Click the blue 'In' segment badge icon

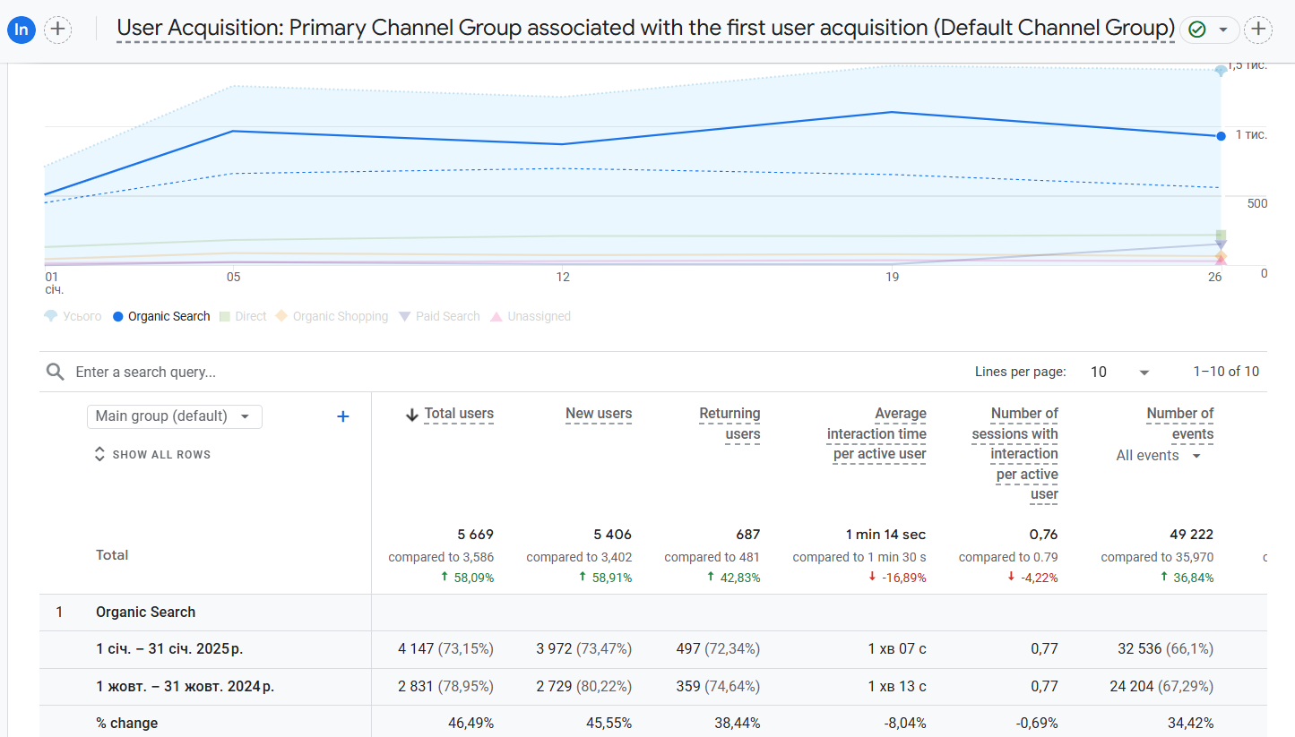coord(22,30)
